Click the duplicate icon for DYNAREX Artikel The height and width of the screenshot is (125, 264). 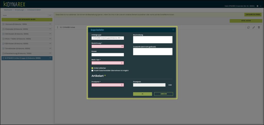248,27
